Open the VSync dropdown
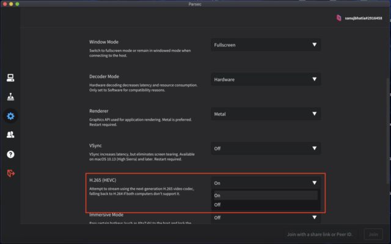The width and height of the screenshot is (391, 244). [x=266, y=148]
